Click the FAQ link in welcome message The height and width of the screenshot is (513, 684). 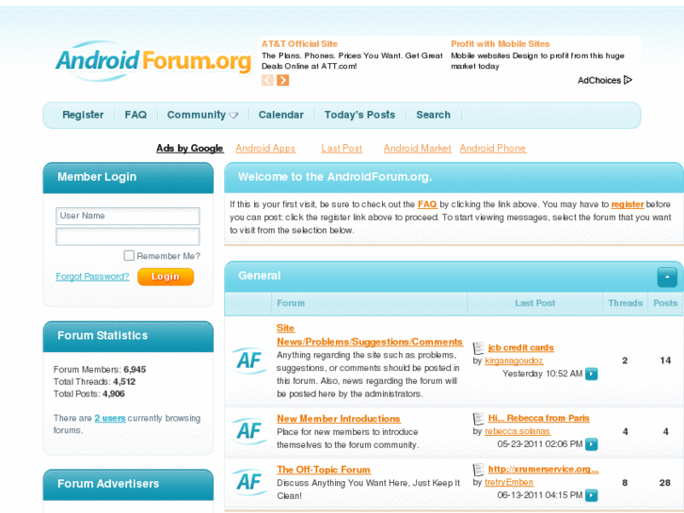tap(427, 204)
